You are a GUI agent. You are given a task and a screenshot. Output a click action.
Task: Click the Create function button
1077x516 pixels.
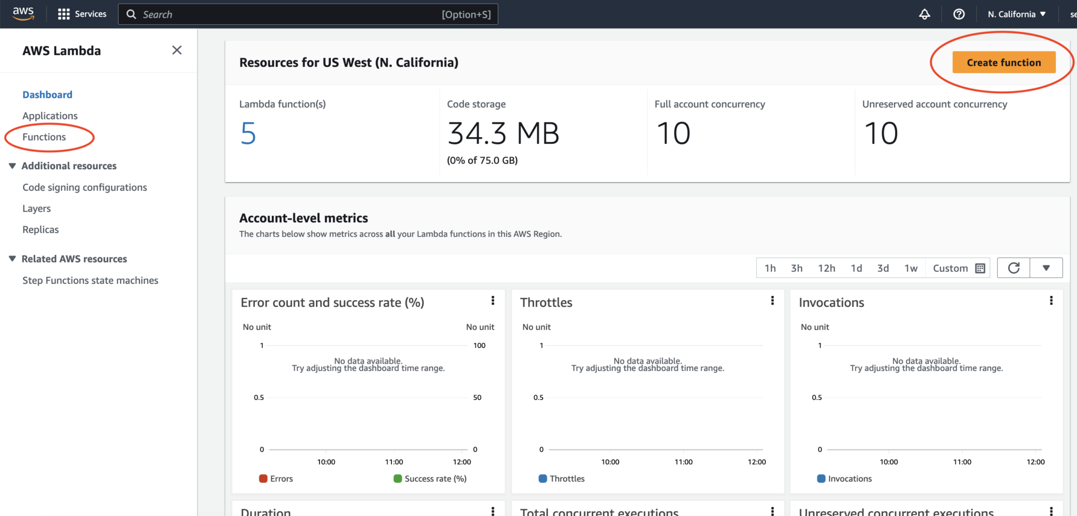pyautogui.click(x=1003, y=62)
